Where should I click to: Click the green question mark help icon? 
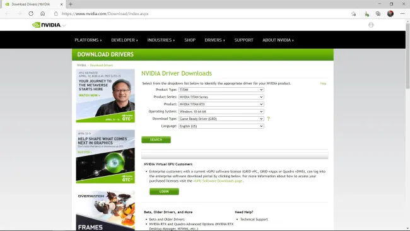tap(268, 119)
